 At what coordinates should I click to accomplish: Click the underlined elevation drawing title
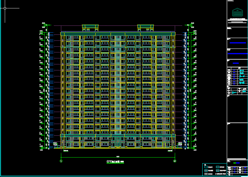[x=115, y=162]
